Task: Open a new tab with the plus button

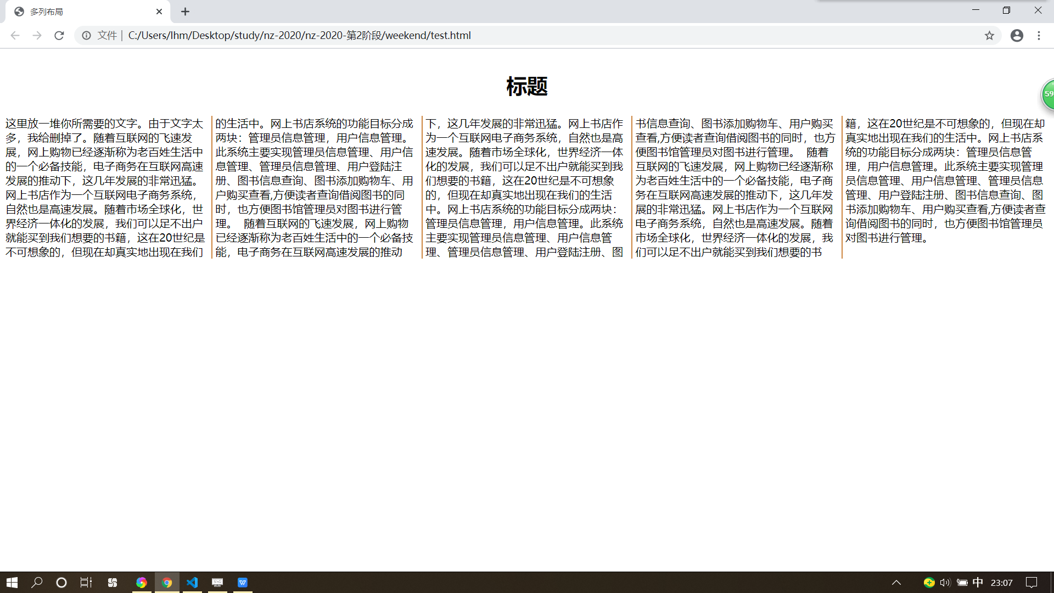Action: pyautogui.click(x=185, y=12)
